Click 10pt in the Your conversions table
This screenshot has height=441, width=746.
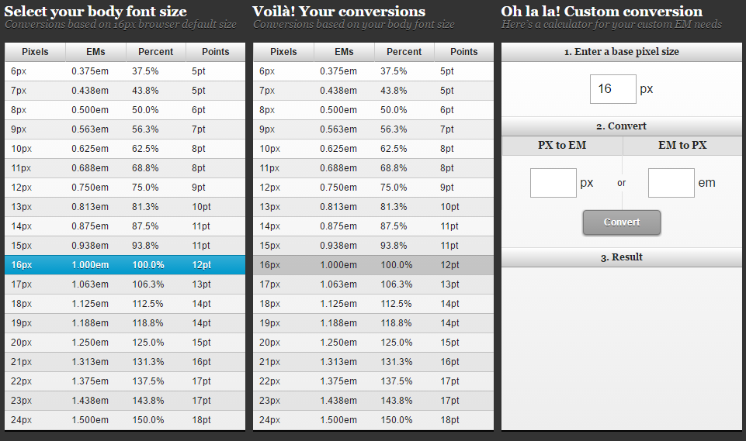[x=449, y=207]
